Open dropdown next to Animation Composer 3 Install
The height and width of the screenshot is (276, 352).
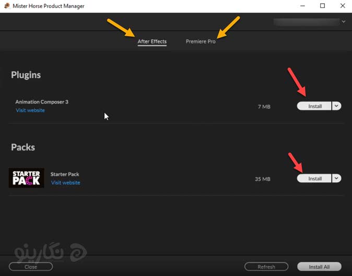click(x=336, y=106)
